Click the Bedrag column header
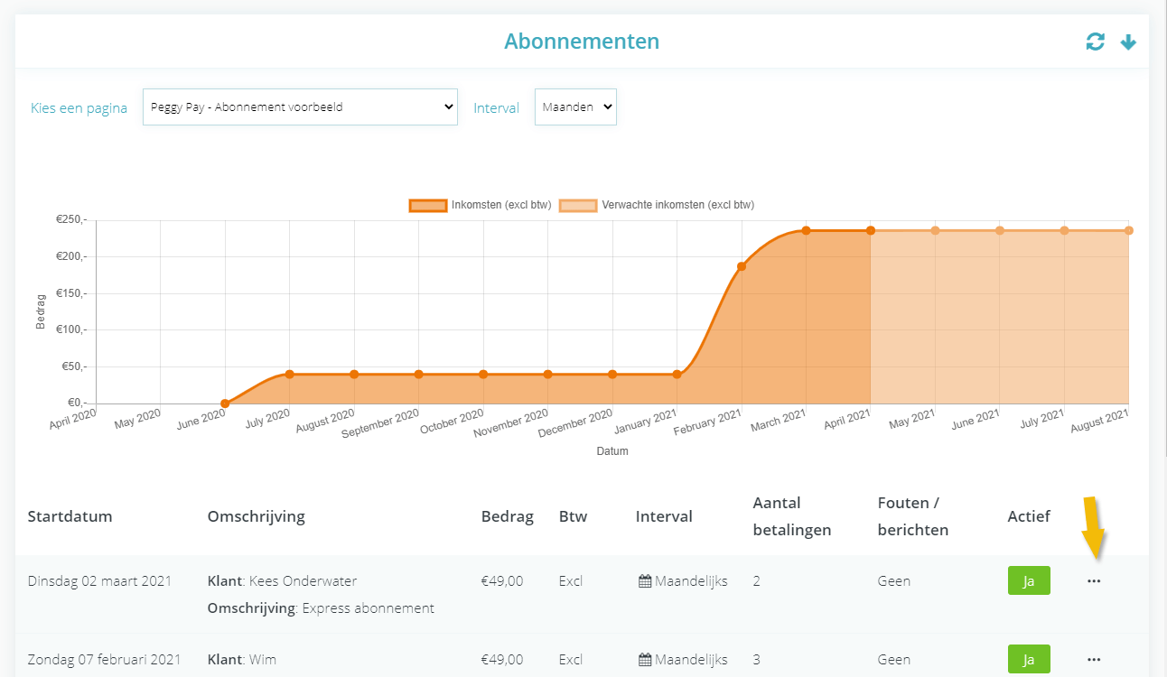This screenshot has height=677, width=1167. tap(508, 516)
